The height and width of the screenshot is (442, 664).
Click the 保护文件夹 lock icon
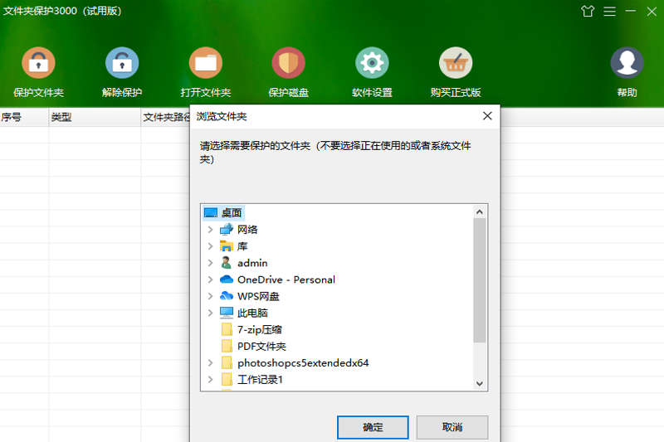[38, 63]
